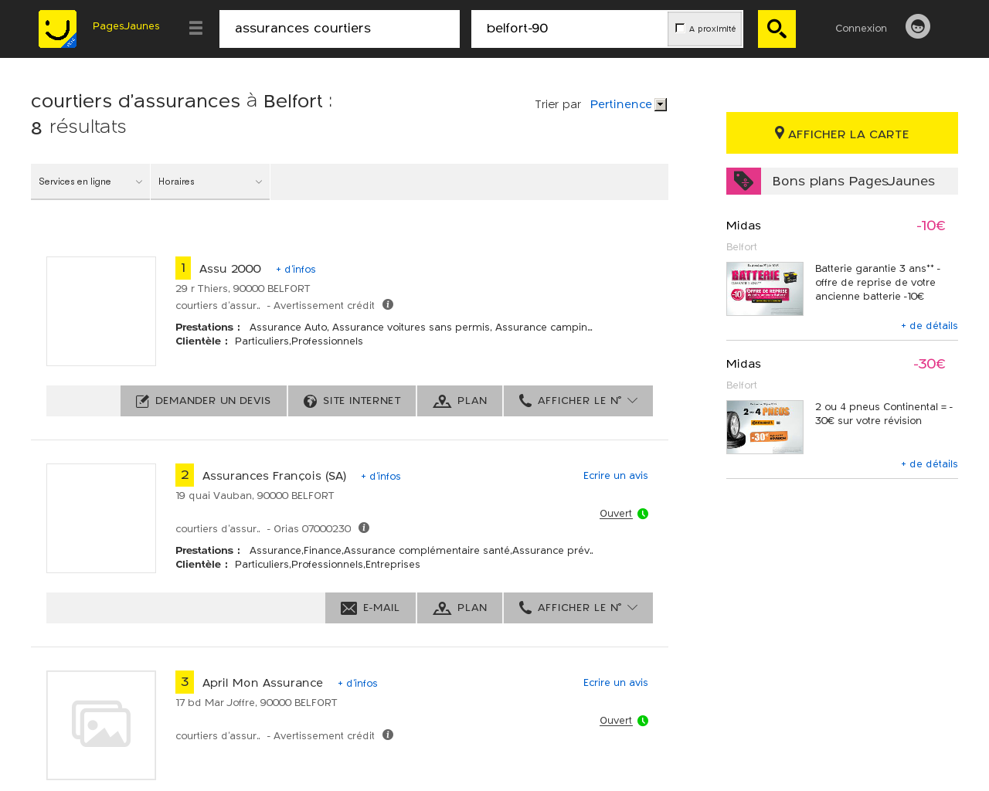The width and height of the screenshot is (989, 791).
Task: Click the Assurances François logo thumbnail box
Action: (x=101, y=518)
